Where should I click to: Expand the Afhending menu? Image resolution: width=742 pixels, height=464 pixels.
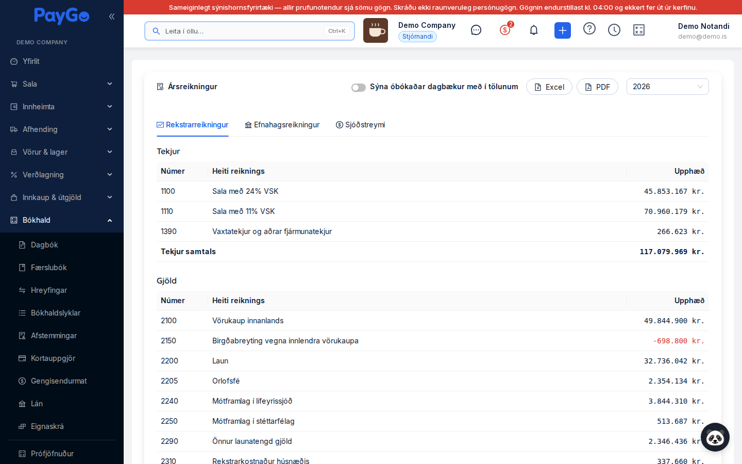(x=62, y=129)
